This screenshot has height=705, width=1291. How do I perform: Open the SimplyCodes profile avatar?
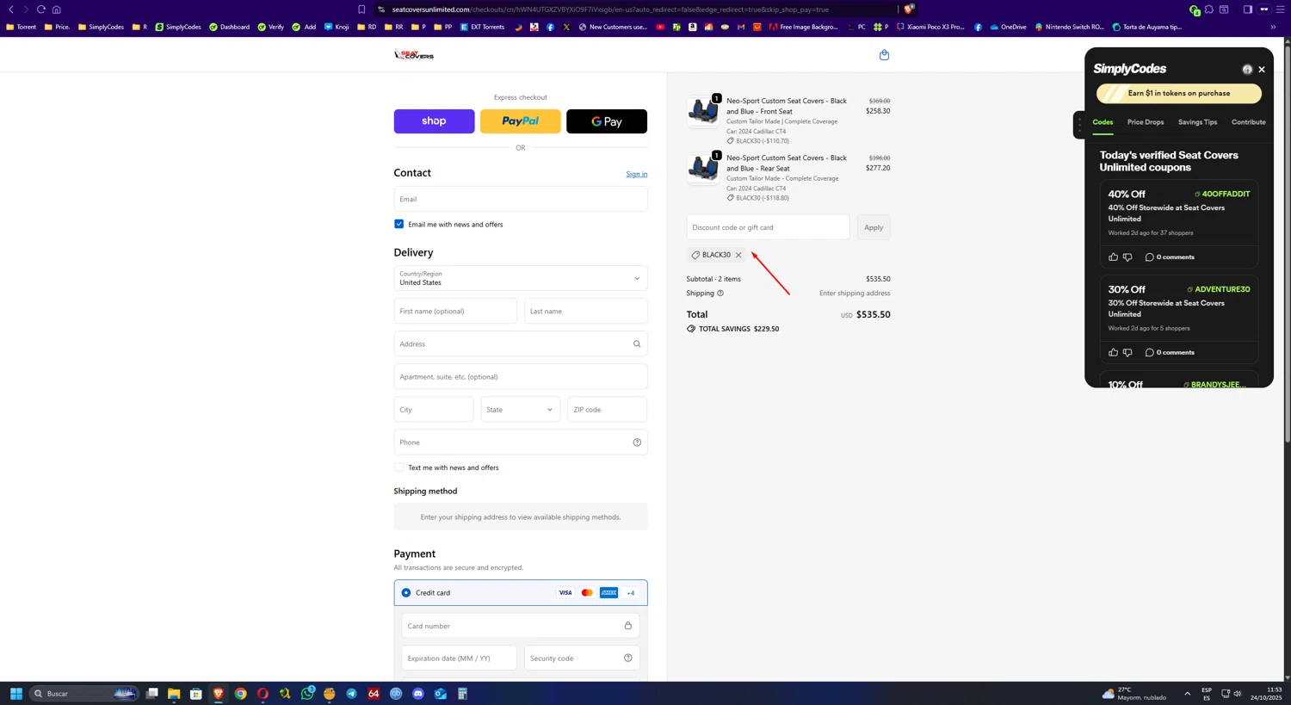coord(1247,70)
